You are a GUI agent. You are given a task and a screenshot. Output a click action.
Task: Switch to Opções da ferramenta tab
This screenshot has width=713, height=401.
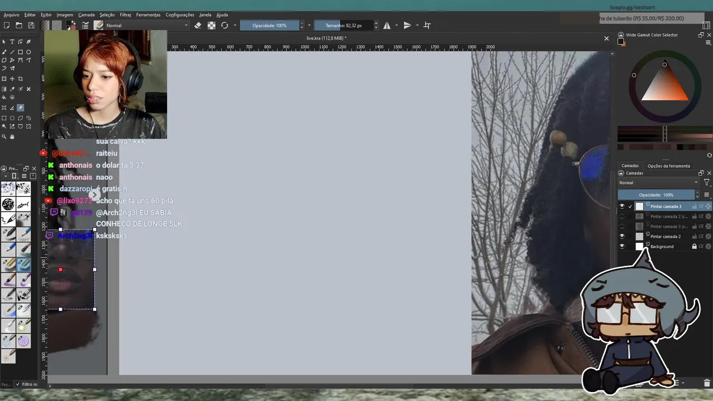pyautogui.click(x=668, y=166)
